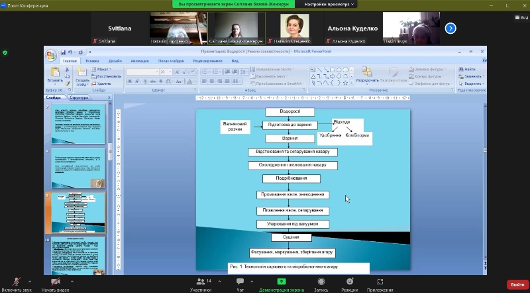Expand arrow next to Участники count
This screenshot has width=530, height=293.
219,281
